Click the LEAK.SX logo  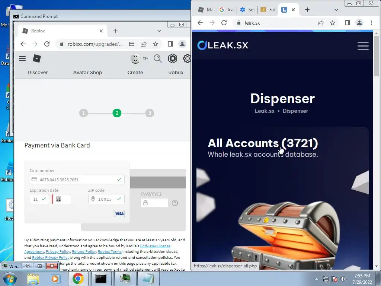[223, 45]
